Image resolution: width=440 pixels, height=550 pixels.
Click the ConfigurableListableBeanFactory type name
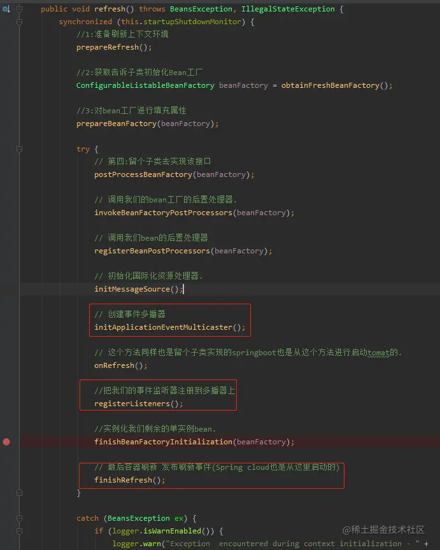[145, 85]
